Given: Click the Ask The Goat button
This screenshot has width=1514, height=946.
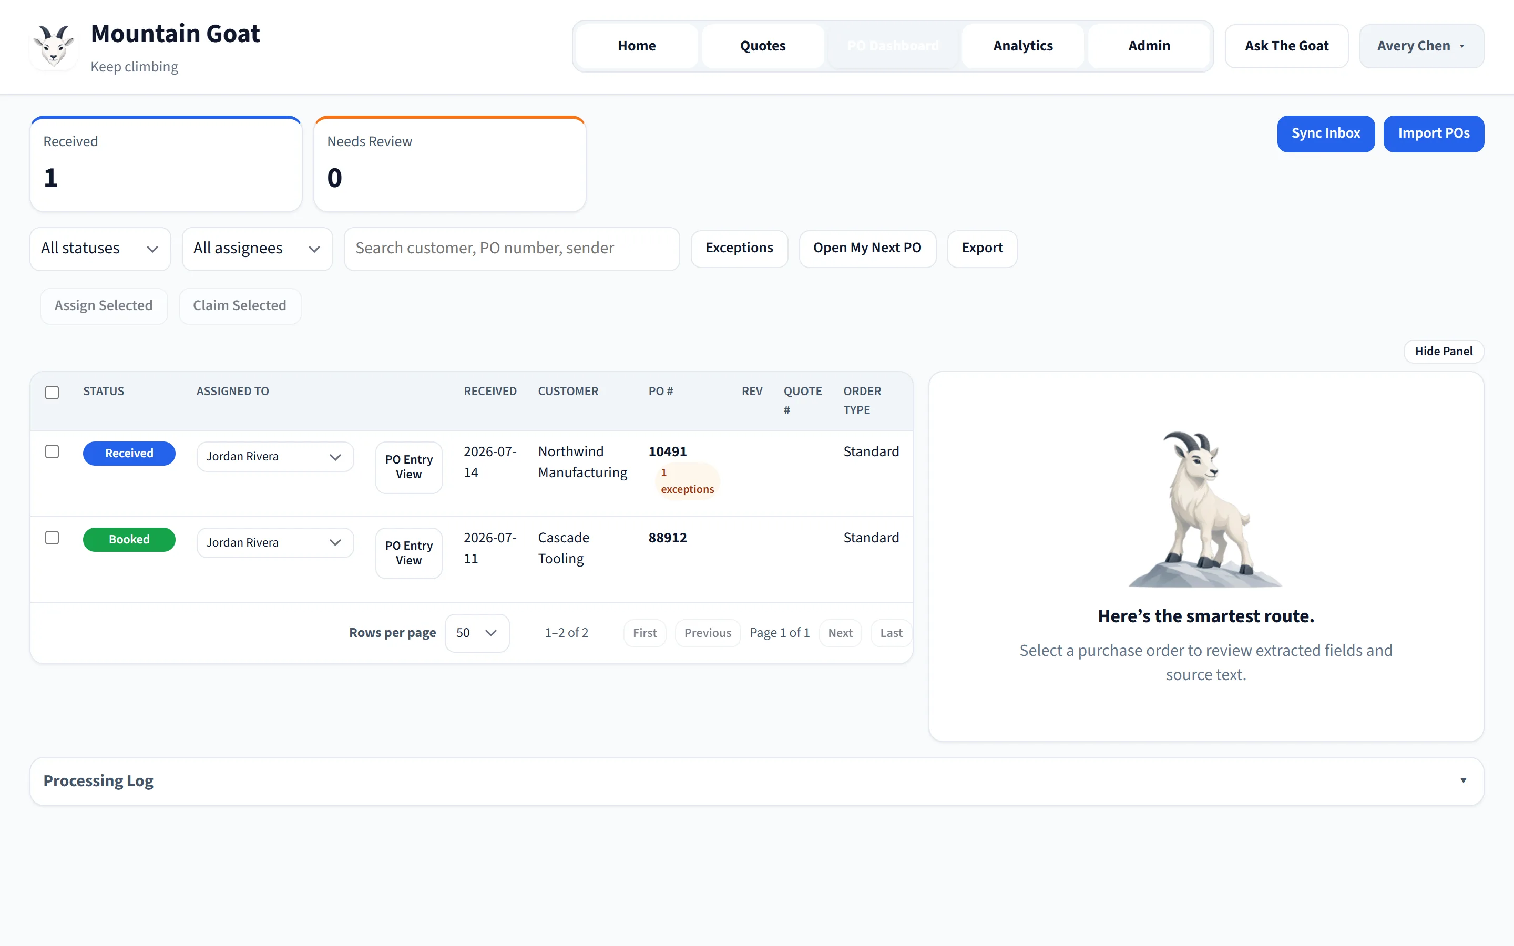Looking at the screenshot, I should click(x=1286, y=46).
